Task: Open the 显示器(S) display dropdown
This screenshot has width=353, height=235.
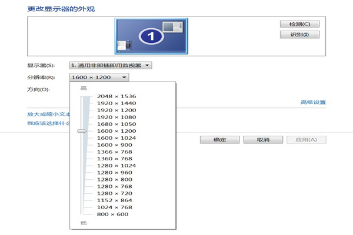Action: [x=111, y=65]
